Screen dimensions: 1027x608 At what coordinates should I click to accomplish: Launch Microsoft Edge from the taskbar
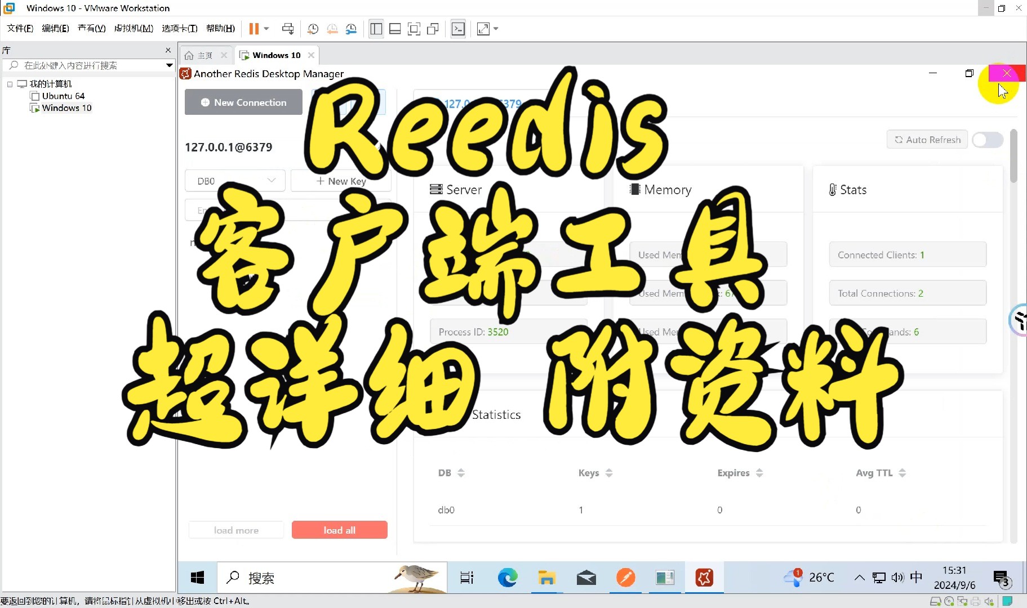coord(507,578)
